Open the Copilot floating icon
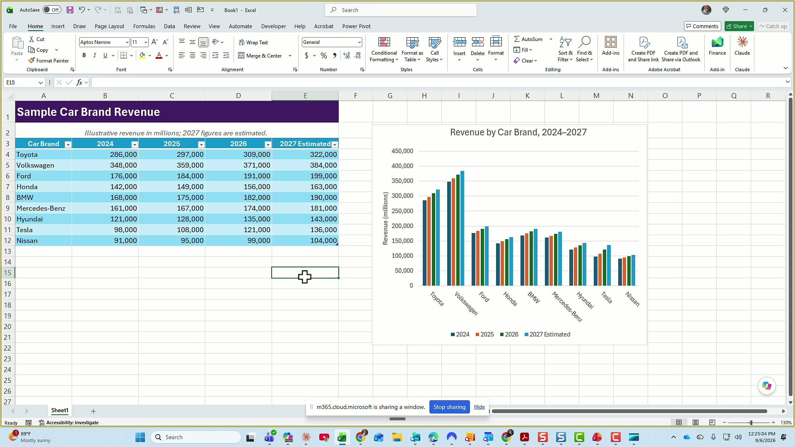Image resolution: width=795 pixels, height=447 pixels. (x=766, y=386)
